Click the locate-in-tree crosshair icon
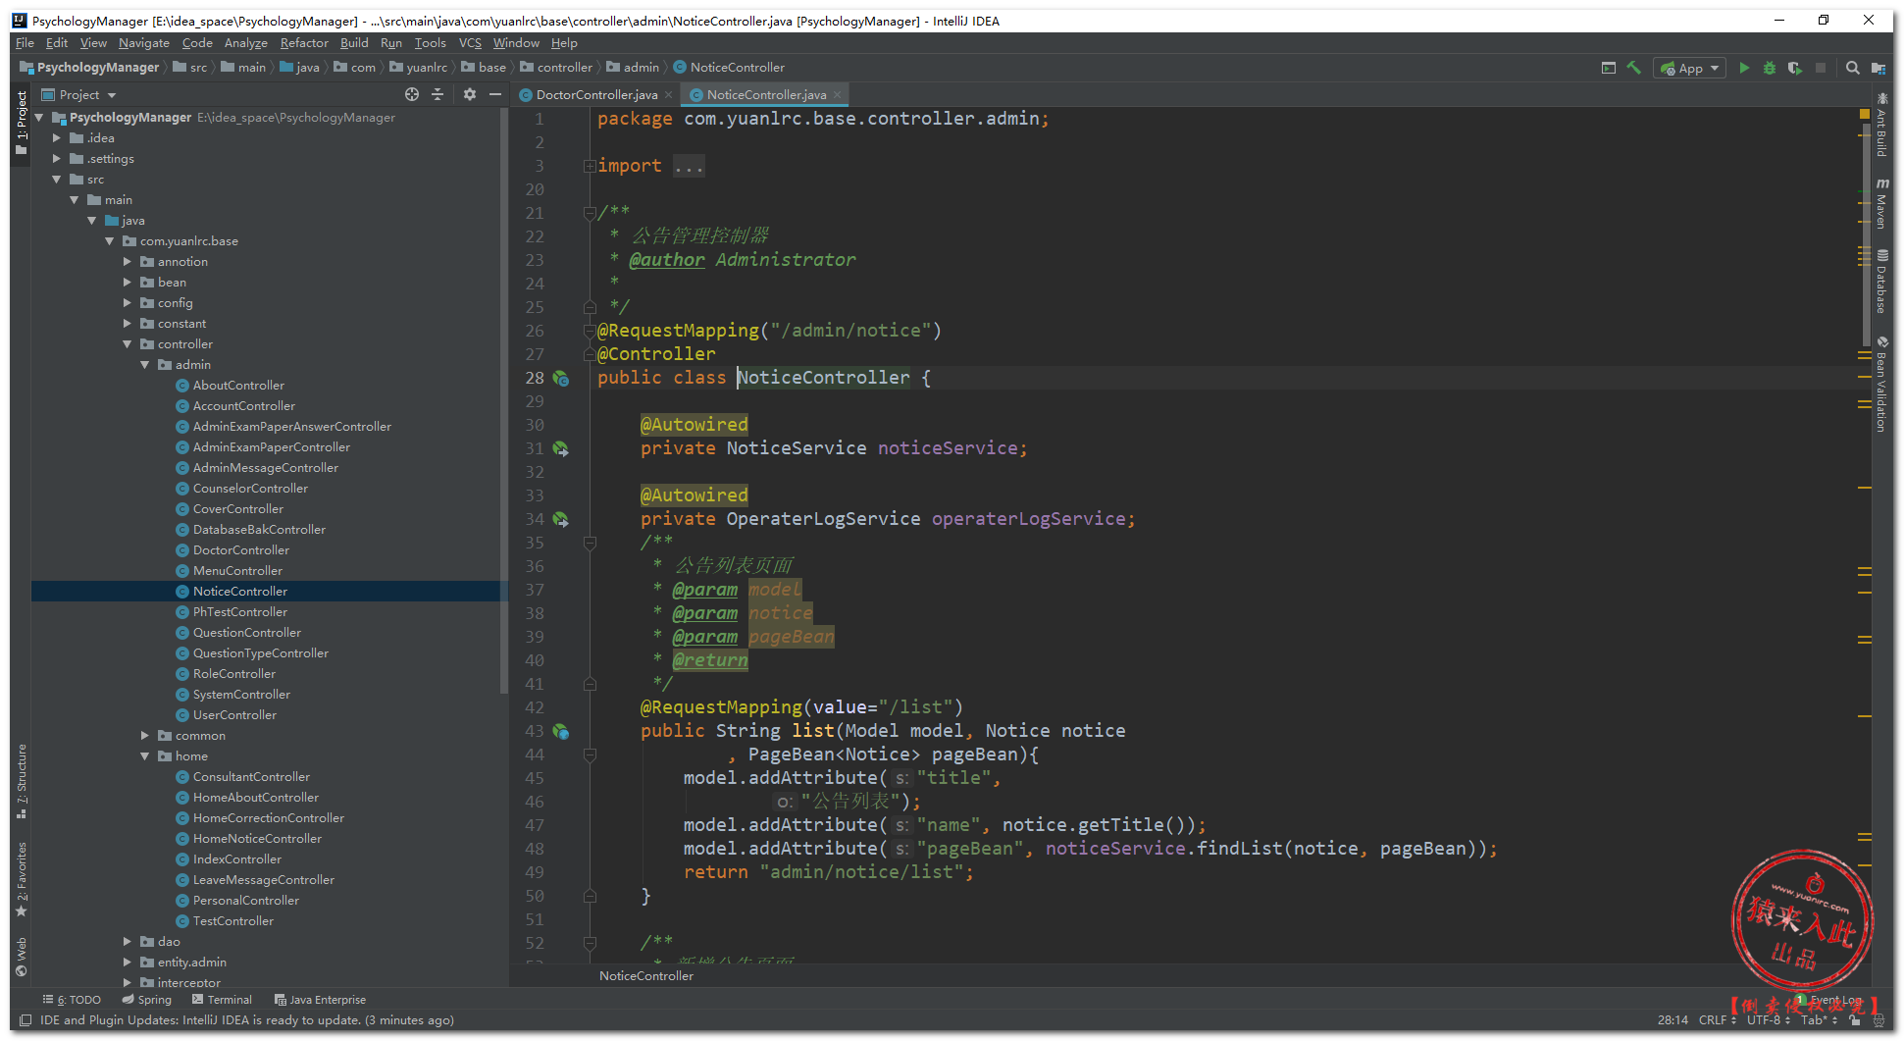This screenshot has height=1041, width=1904. coord(412,94)
